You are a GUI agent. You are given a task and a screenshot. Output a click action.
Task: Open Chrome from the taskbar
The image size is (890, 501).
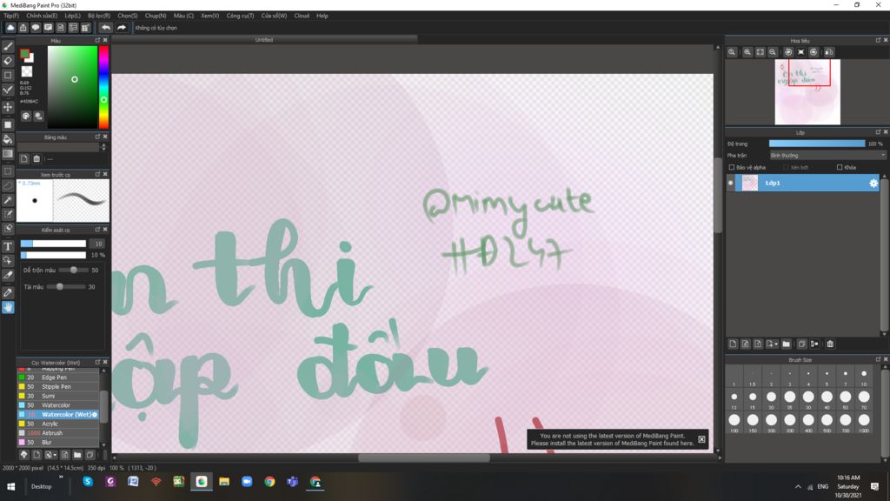[x=269, y=482]
